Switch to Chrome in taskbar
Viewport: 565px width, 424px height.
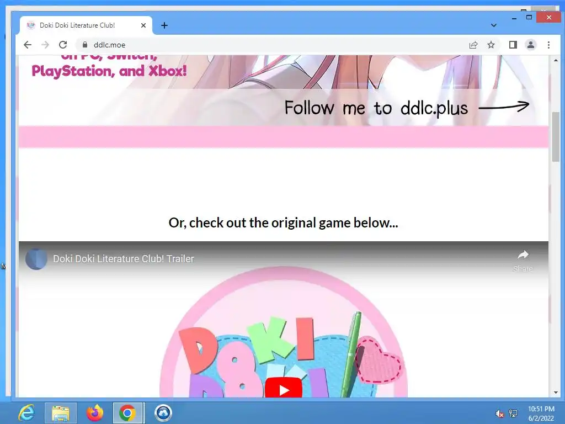pyautogui.click(x=128, y=413)
